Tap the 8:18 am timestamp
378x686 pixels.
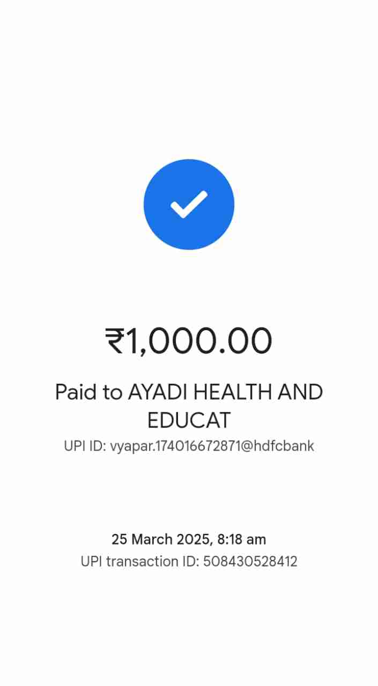click(241, 539)
